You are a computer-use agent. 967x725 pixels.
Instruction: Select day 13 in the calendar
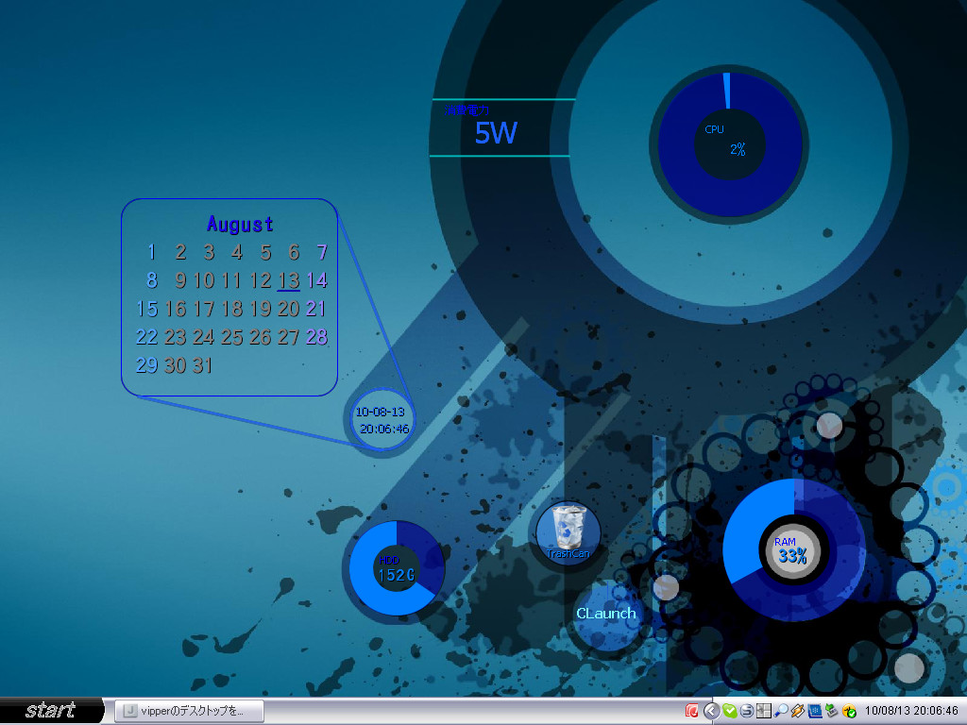(x=289, y=280)
